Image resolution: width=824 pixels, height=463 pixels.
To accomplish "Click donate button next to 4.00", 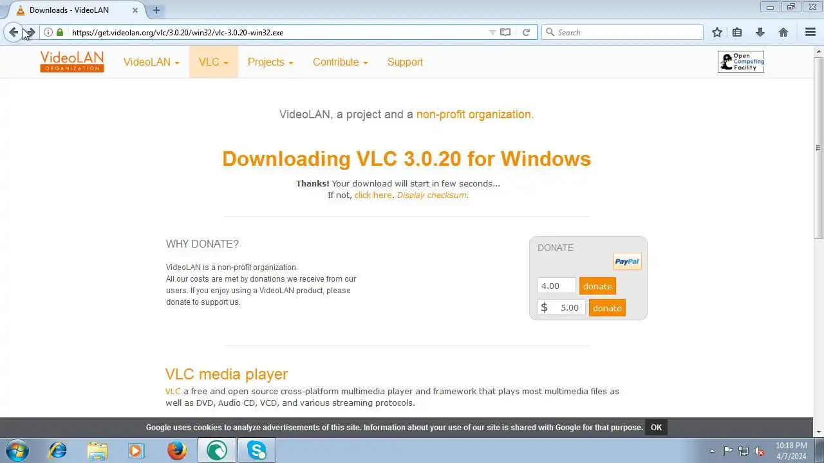I will pos(597,286).
